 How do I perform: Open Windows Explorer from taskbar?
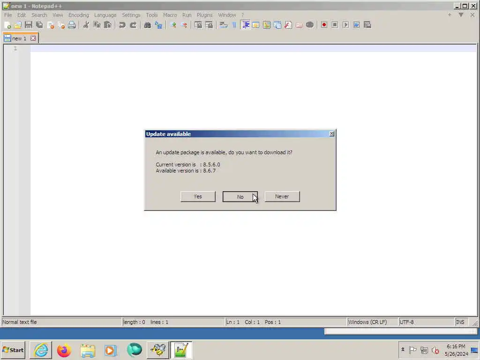click(88, 350)
